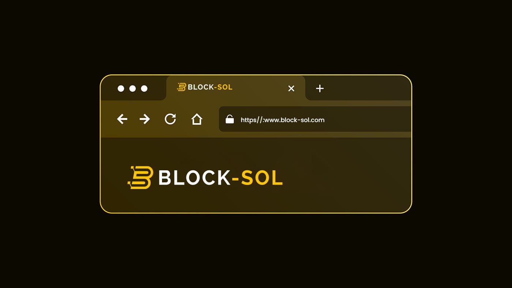The width and height of the screenshot is (512, 288).
Task: Click the leftmost white window dot
Action: 121,88
